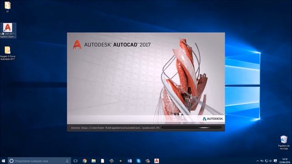Viewport: 292px width, 164px height.
Task: Click the Cortana search box
Action: 40,161
